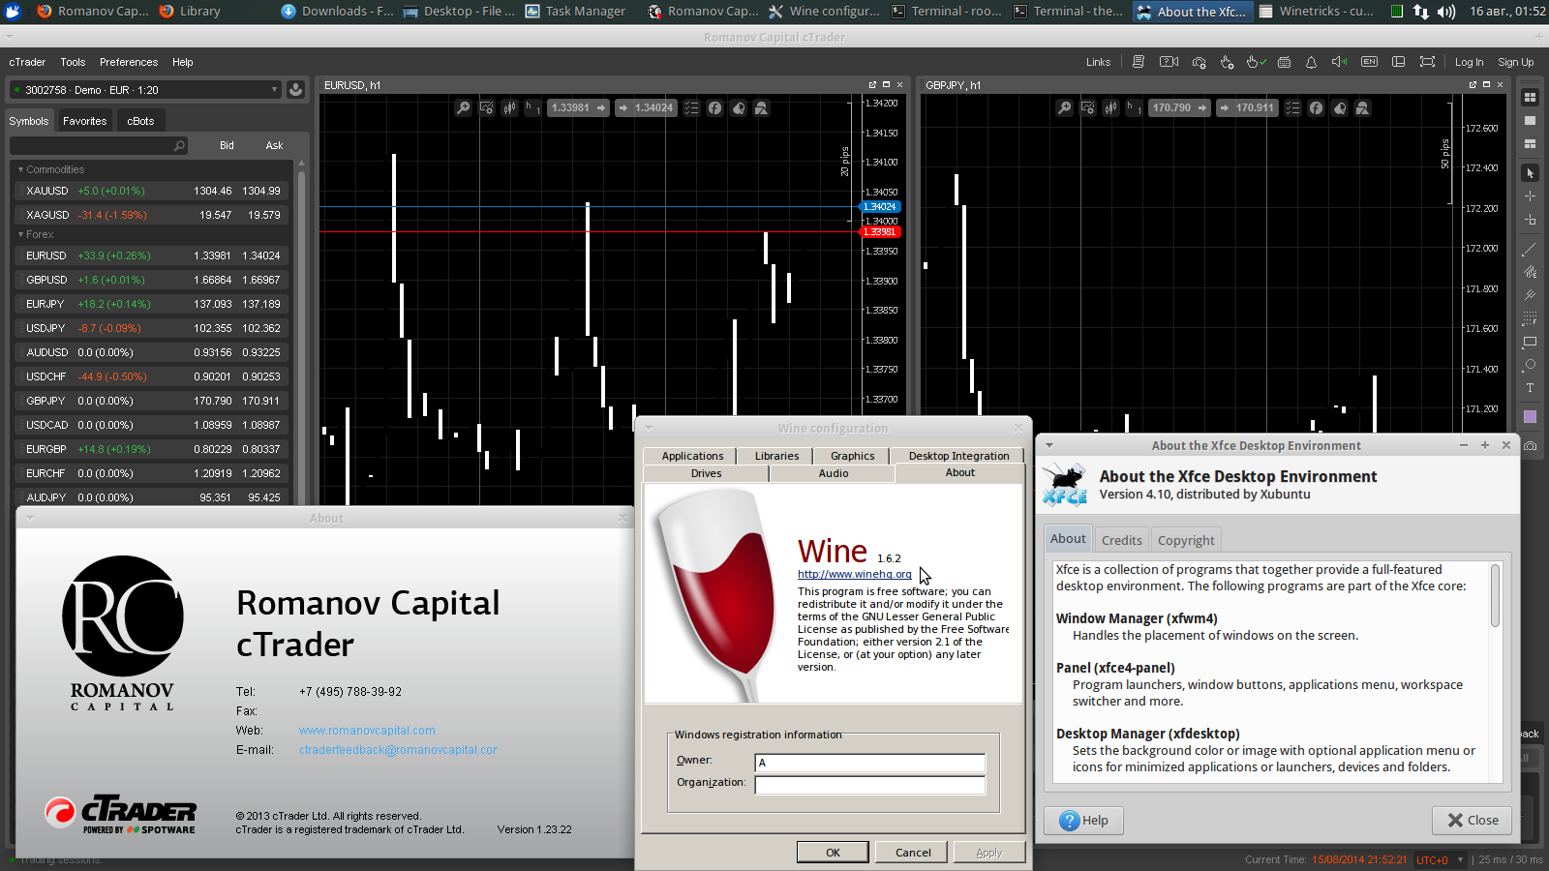1549x871 pixels.
Task: Open video help camera icon
Action: click(1169, 62)
